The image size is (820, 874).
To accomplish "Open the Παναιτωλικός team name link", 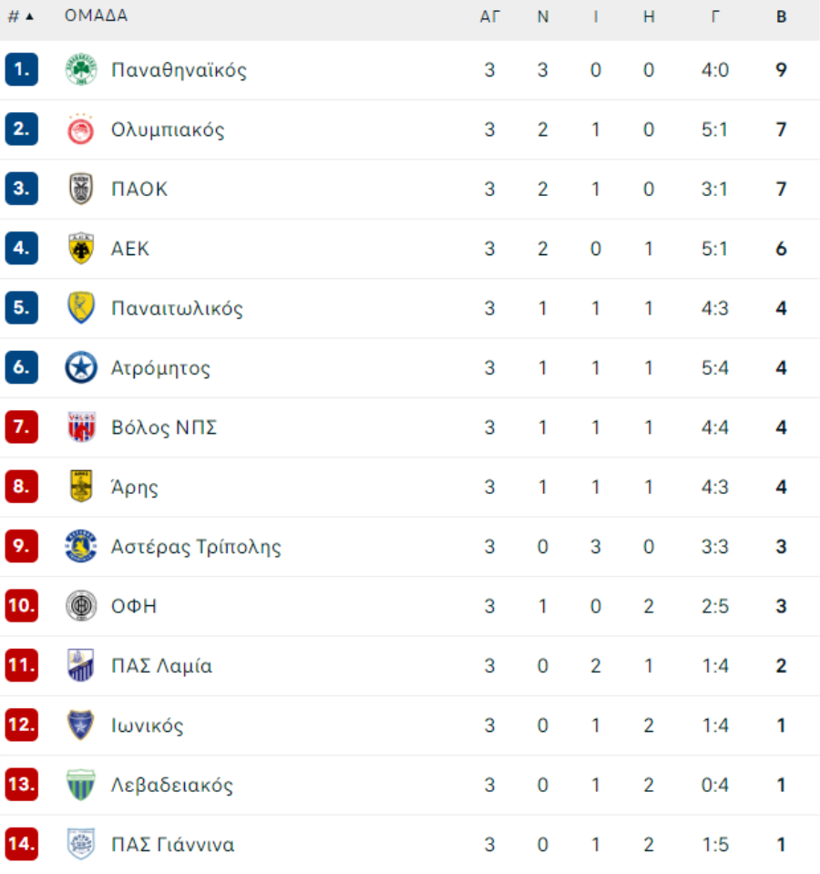I will click(x=177, y=308).
